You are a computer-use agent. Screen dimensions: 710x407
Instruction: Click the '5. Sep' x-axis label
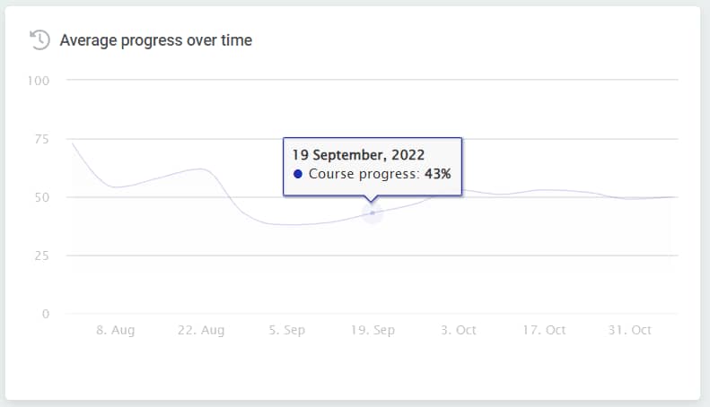tap(286, 330)
